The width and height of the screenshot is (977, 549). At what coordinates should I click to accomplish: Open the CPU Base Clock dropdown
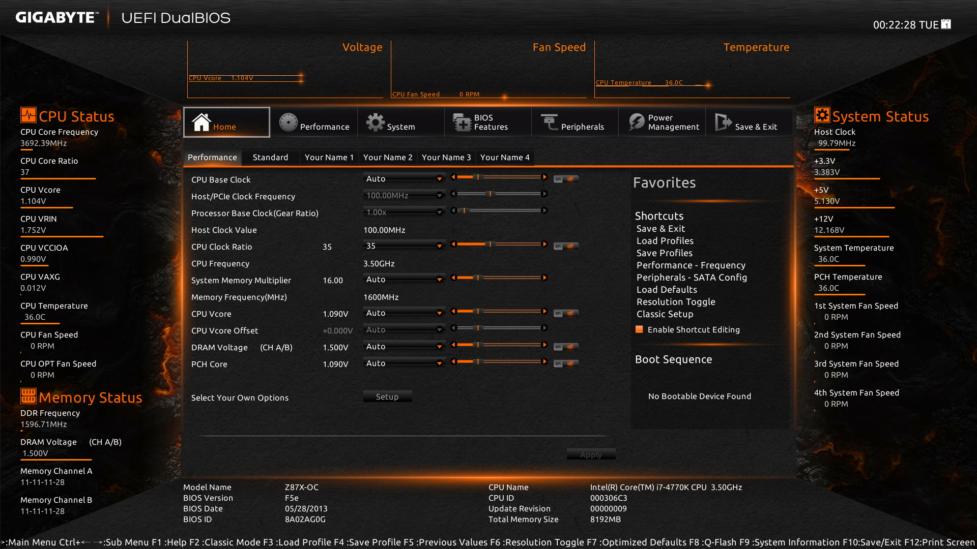pos(404,178)
